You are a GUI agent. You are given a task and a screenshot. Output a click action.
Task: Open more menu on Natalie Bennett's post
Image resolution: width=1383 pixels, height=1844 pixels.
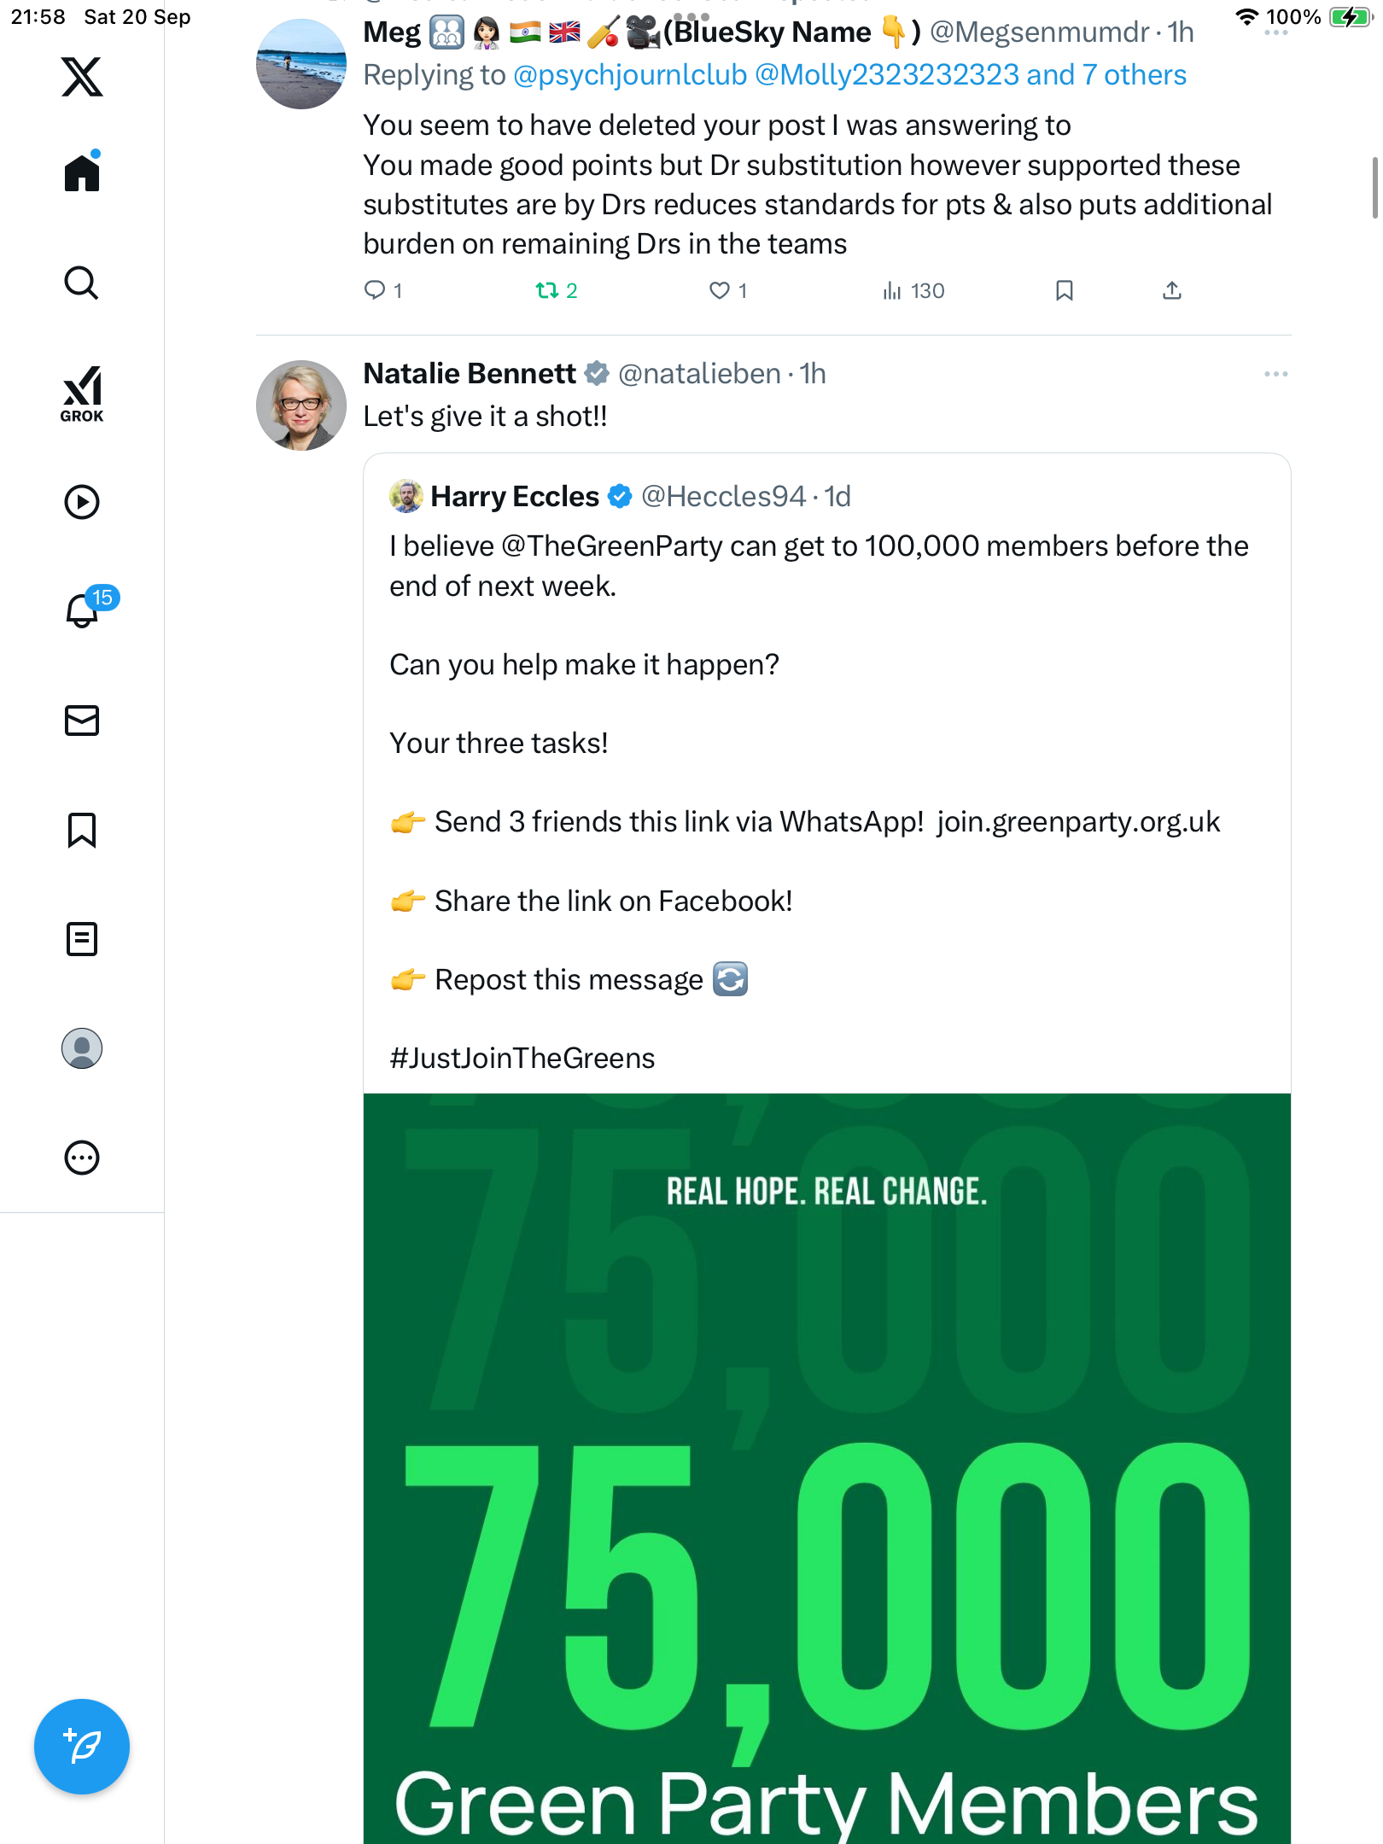[1275, 374]
